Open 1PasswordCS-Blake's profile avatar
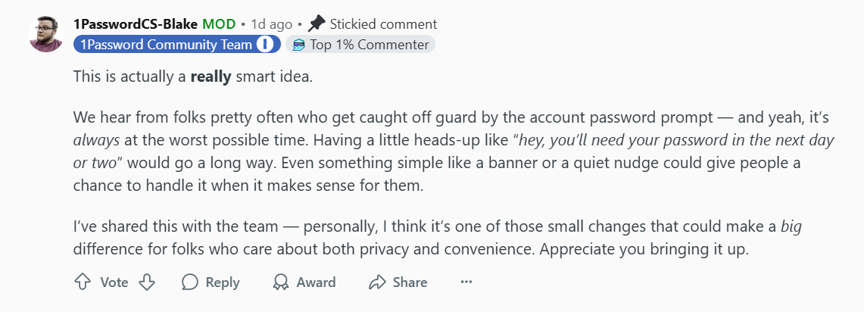The image size is (864, 312). [45, 34]
